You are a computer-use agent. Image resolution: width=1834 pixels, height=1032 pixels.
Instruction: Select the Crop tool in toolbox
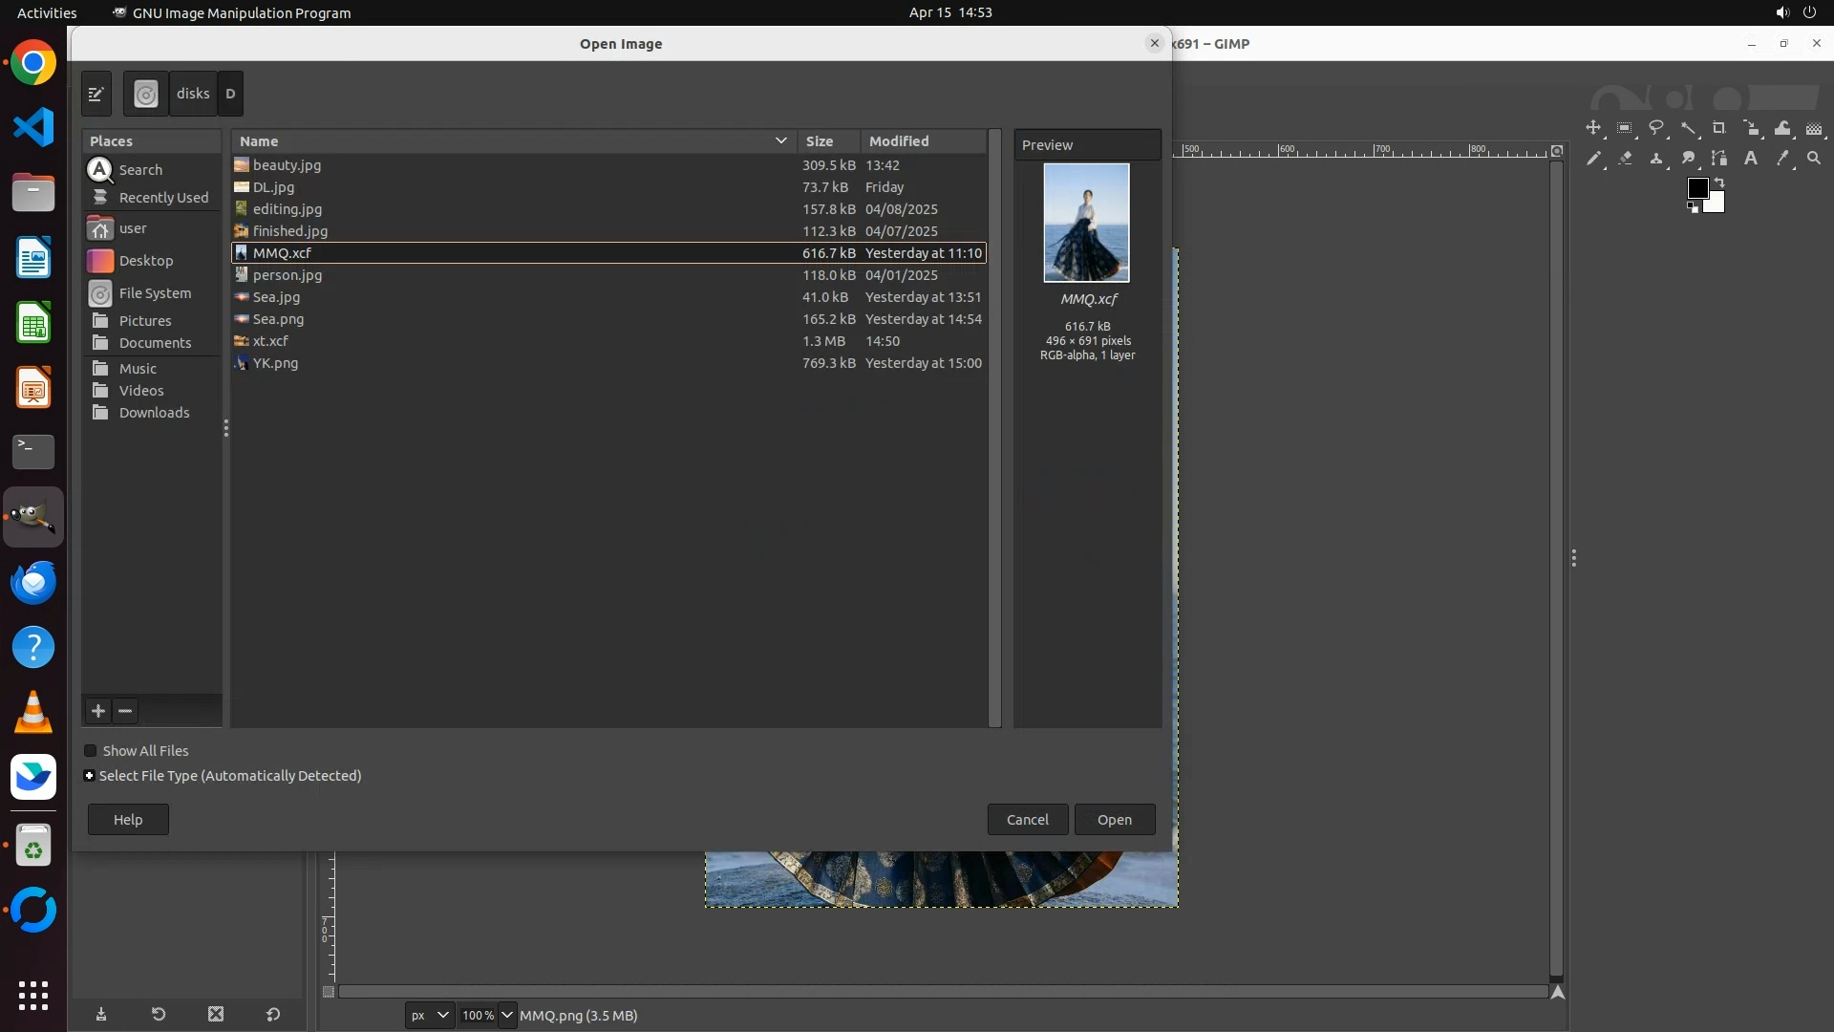(x=1718, y=128)
